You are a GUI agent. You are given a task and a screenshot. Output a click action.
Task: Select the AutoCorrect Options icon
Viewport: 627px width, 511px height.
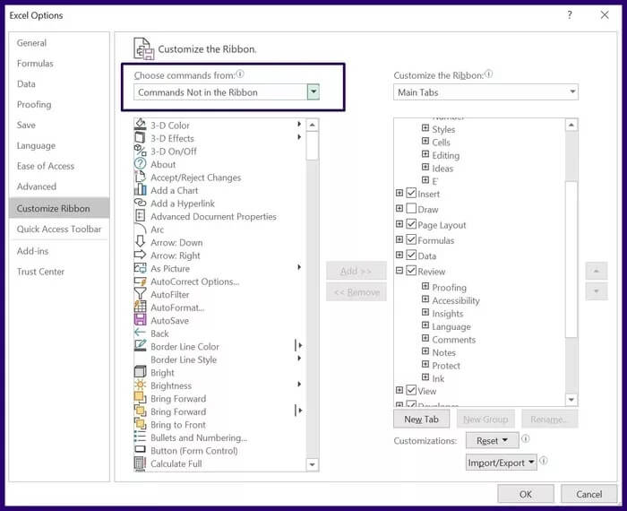click(140, 281)
